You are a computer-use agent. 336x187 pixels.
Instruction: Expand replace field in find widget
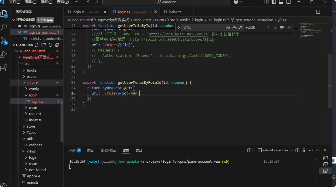click(178, 27)
